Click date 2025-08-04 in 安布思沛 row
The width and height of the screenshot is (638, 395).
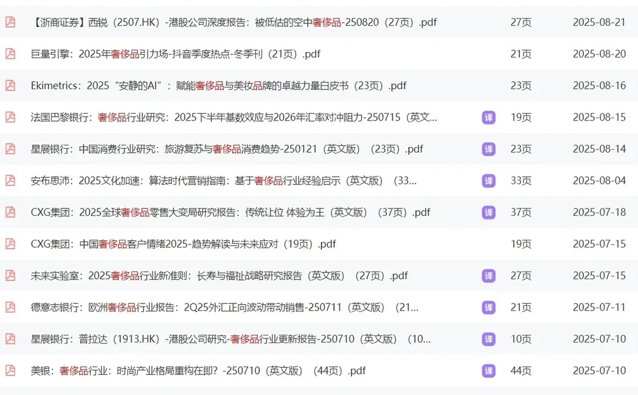pyautogui.click(x=599, y=180)
